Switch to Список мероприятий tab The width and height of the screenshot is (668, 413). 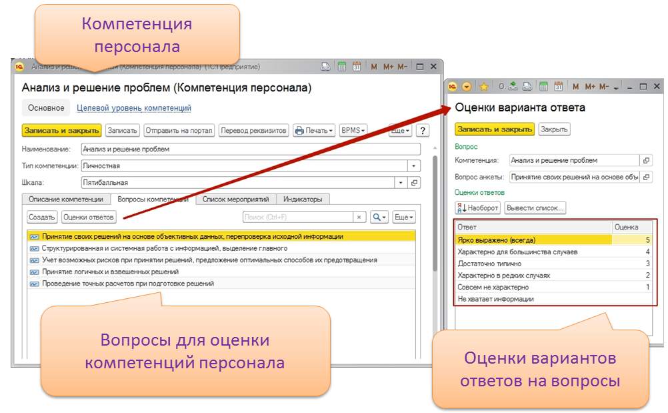pyautogui.click(x=235, y=199)
